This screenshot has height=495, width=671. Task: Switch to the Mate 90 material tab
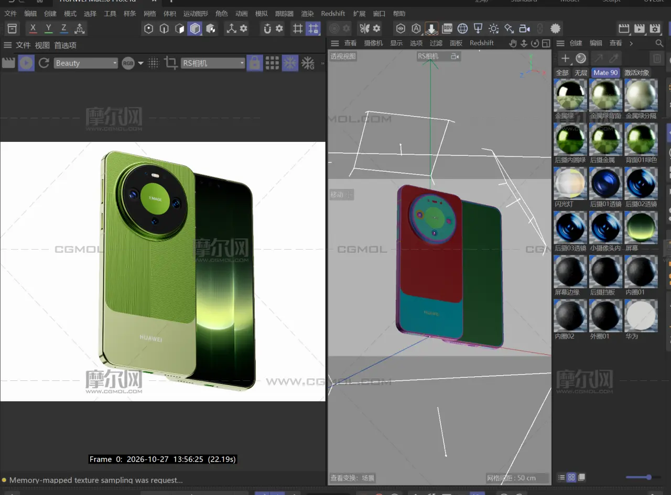pyautogui.click(x=605, y=73)
